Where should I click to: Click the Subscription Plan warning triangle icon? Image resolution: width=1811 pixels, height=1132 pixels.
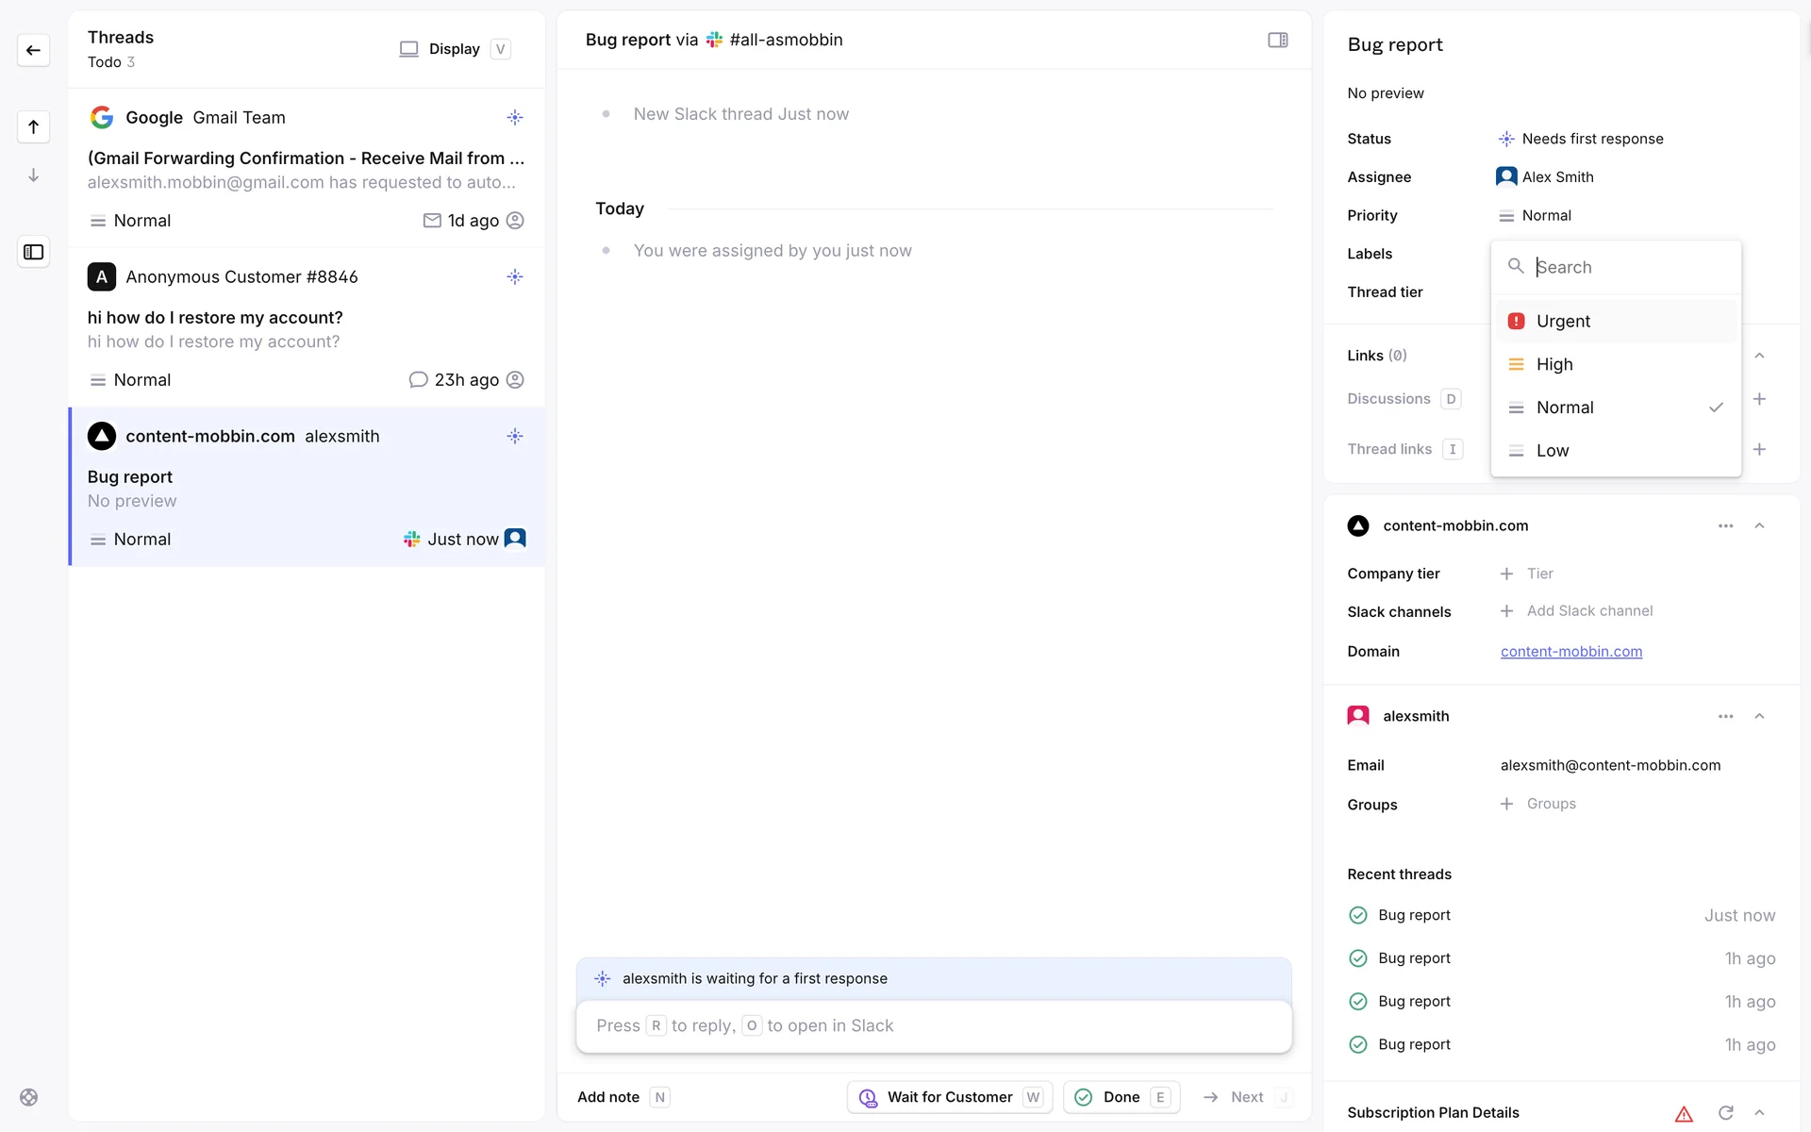point(1684,1113)
